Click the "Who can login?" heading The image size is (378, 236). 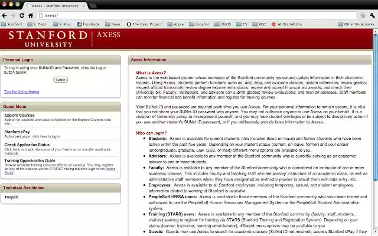click(x=151, y=133)
